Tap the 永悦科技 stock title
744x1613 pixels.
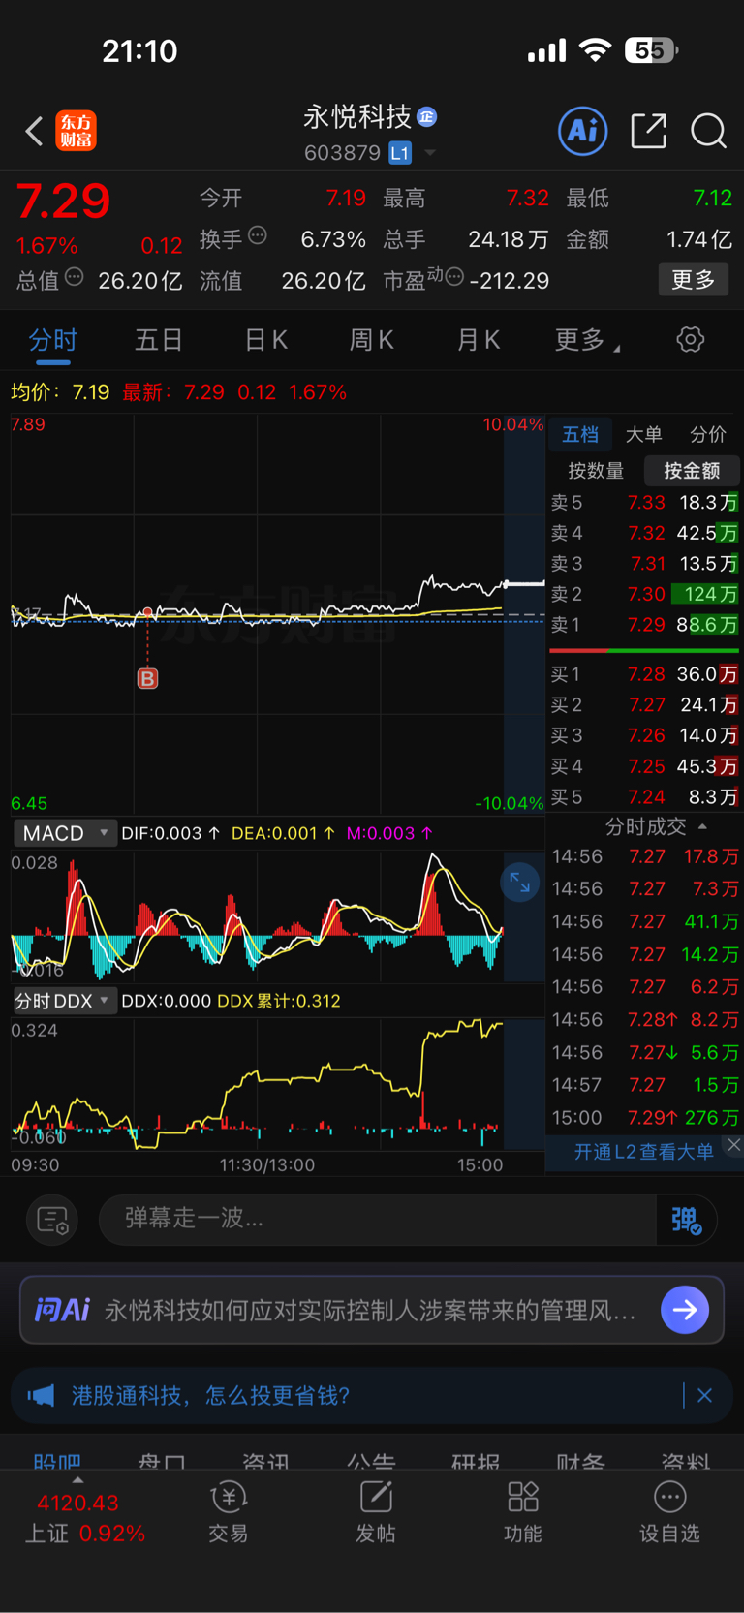coord(357,117)
